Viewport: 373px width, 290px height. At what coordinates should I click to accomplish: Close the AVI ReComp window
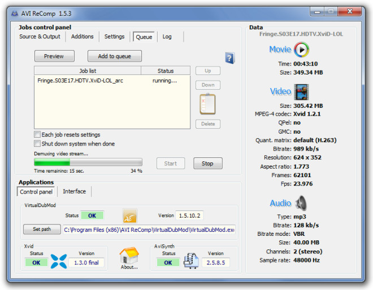(x=350, y=11)
